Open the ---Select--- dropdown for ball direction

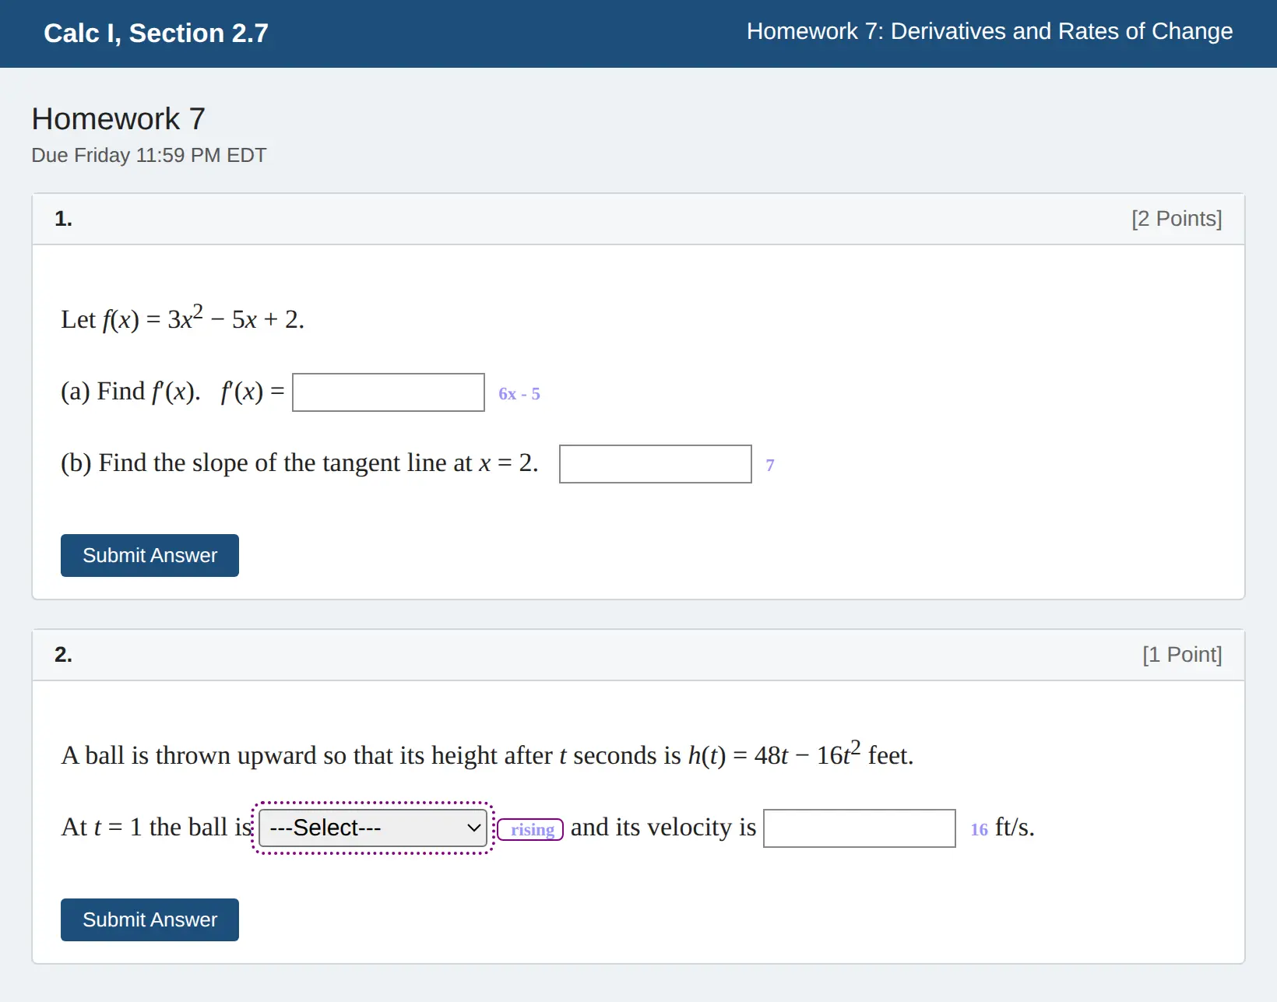point(373,828)
